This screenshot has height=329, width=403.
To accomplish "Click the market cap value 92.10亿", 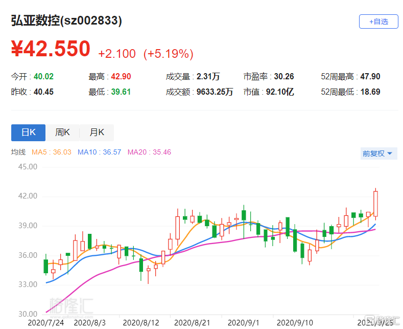I will [x=280, y=92].
